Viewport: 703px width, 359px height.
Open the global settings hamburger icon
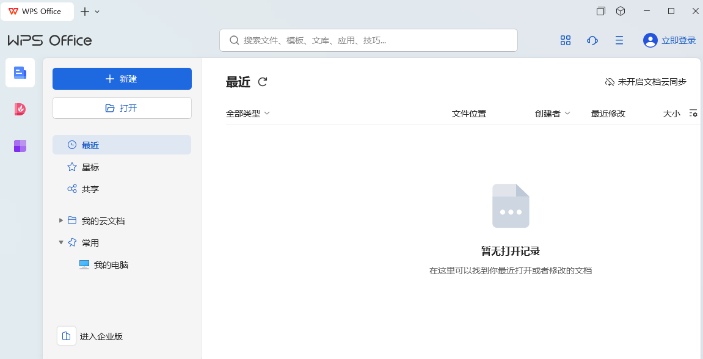619,40
